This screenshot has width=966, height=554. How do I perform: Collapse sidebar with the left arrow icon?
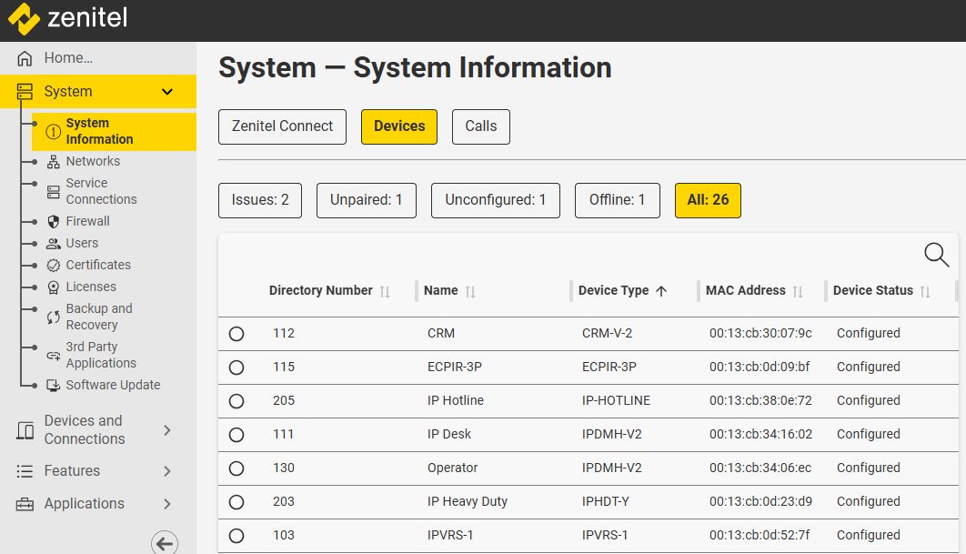(x=164, y=543)
